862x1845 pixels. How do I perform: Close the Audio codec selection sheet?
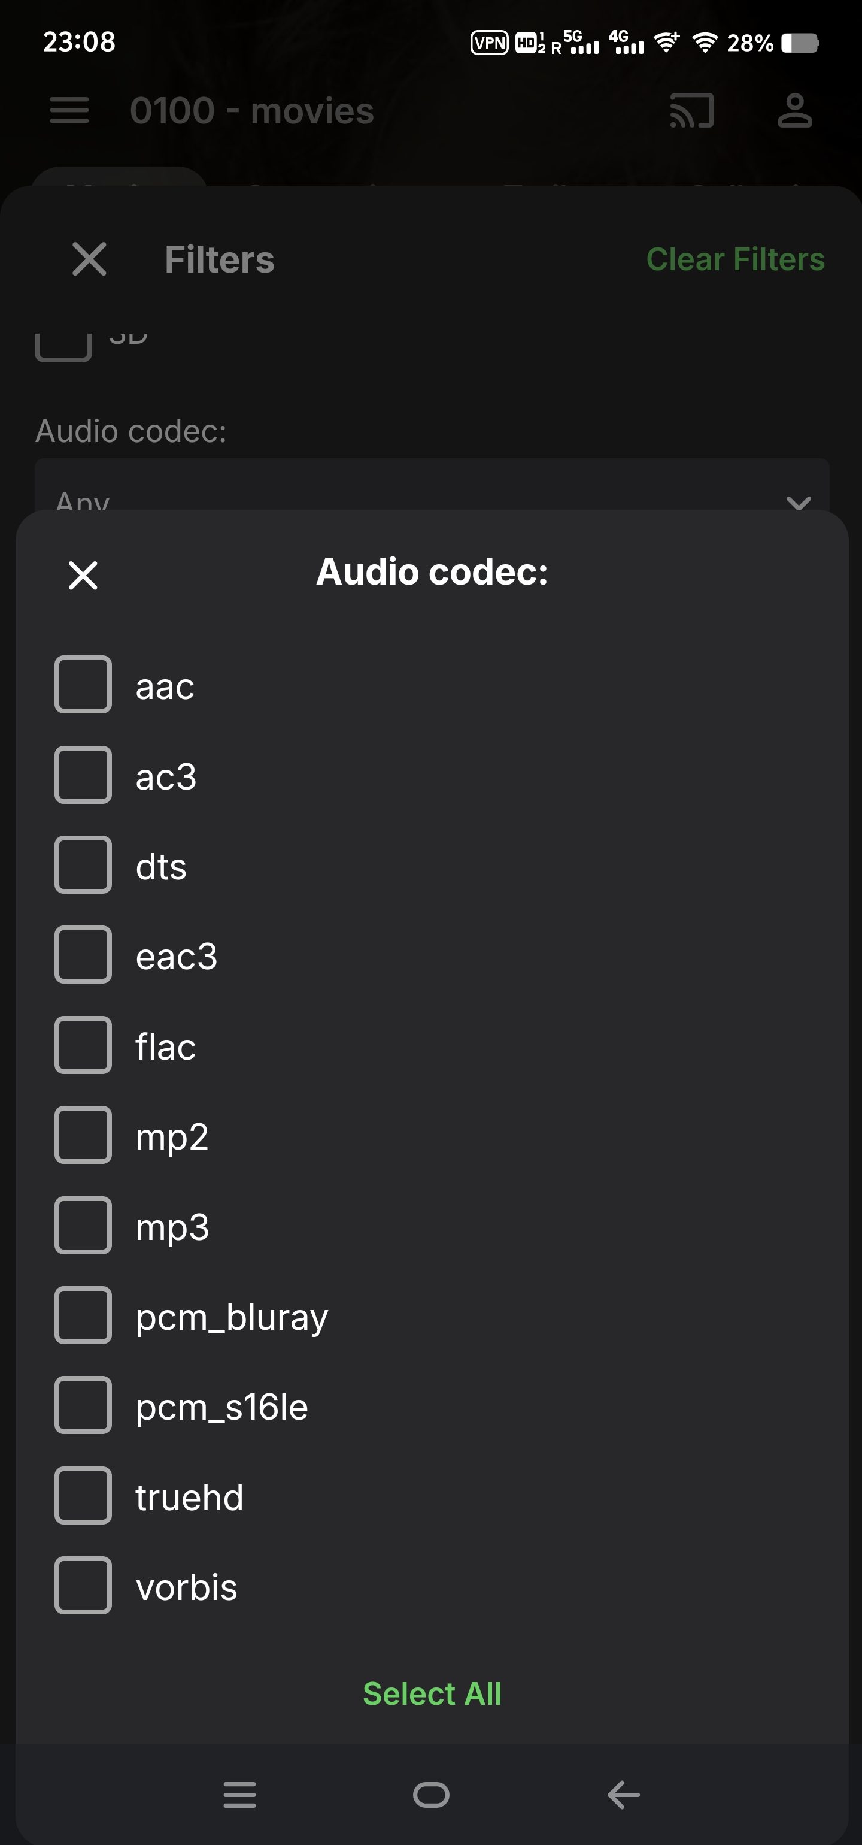tap(83, 575)
